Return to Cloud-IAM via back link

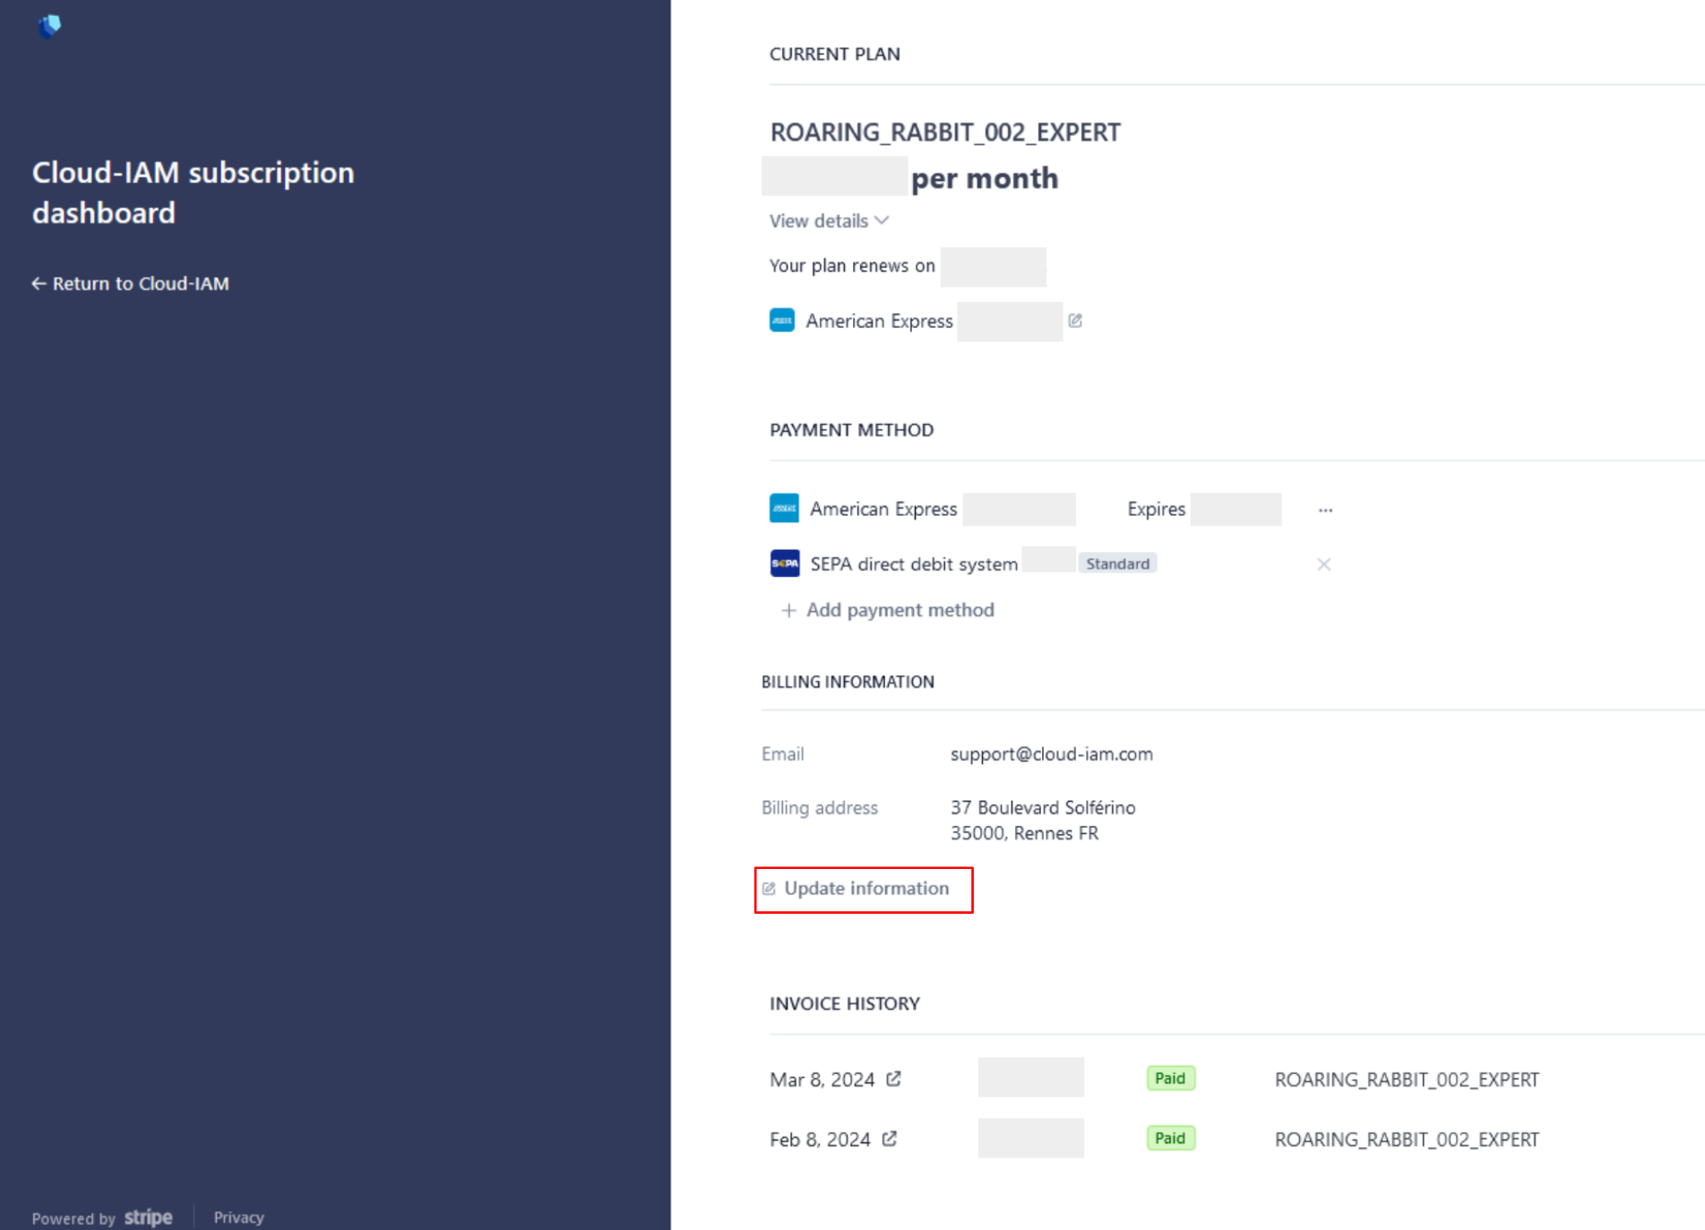click(131, 284)
